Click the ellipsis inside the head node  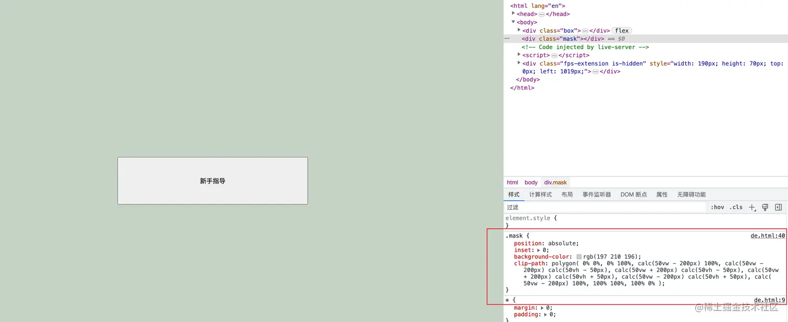(x=541, y=14)
